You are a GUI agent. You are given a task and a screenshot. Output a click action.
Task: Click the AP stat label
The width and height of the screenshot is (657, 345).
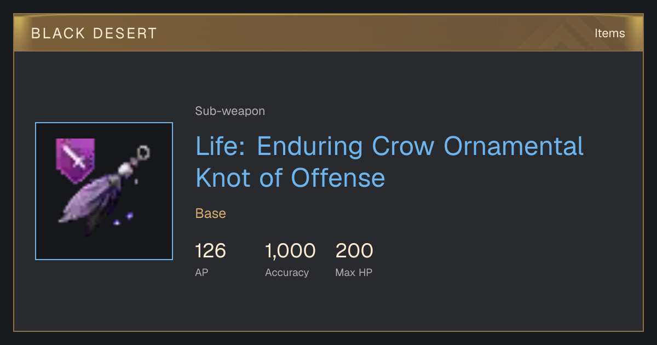[201, 272]
